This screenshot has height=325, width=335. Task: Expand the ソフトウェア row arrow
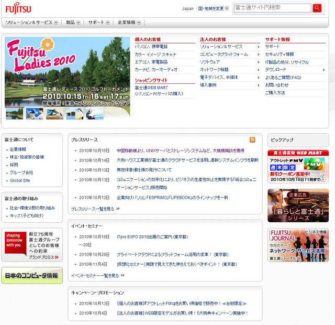tap(258, 62)
